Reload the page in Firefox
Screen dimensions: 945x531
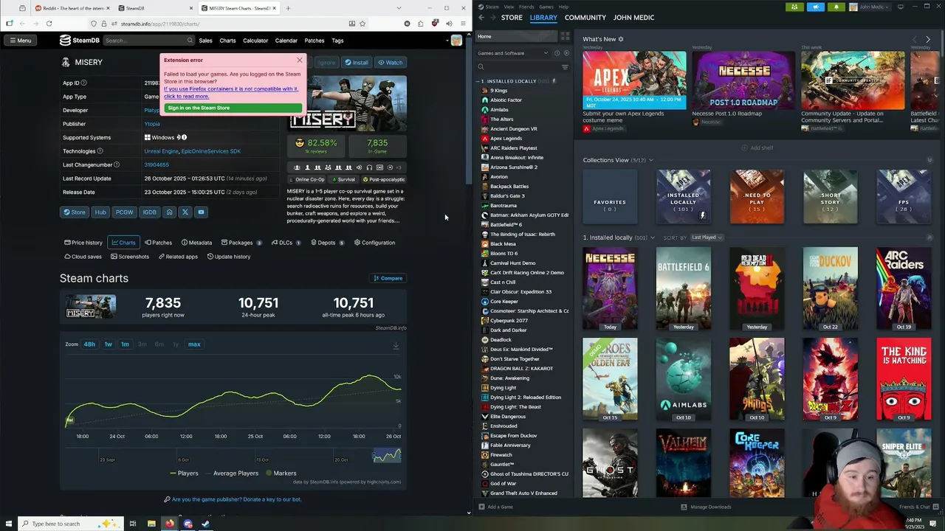(49, 24)
